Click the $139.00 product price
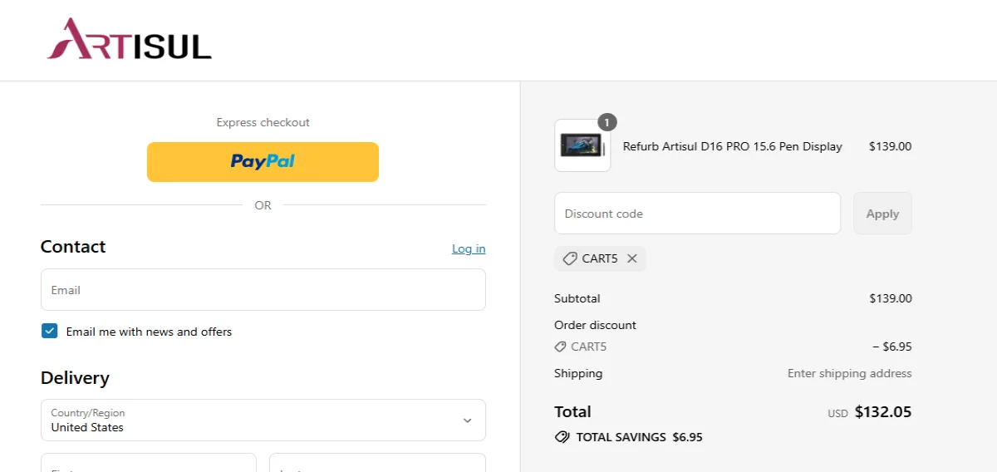997x472 pixels. coord(890,146)
